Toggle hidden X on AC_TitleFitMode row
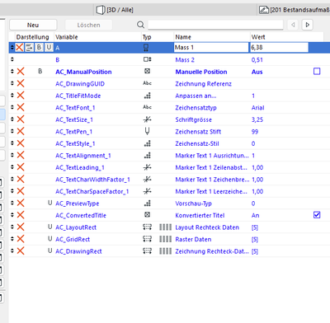Viewport: 330px width, 323px height. point(21,96)
